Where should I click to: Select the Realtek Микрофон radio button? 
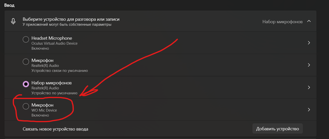pos(26,62)
